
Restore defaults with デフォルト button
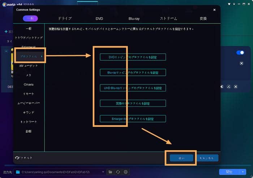tap(23, 158)
